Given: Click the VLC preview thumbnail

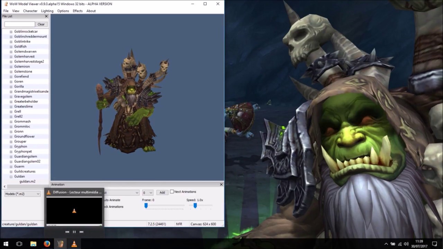Looking at the screenshot, I should point(74,211).
